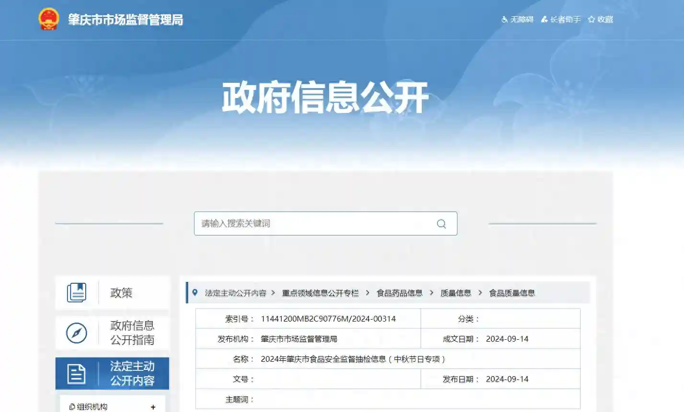
Task: Click the search magnifier icon
Action: click(x=441, y=223)
